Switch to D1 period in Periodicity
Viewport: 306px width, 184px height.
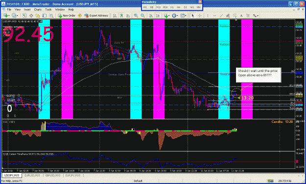click(185, 7)
